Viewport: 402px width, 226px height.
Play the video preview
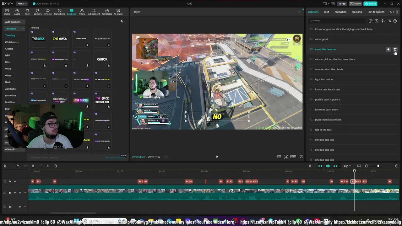click(x=217, y=157)
